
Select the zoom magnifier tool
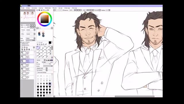pyautogui.click(x=40, y=44)
